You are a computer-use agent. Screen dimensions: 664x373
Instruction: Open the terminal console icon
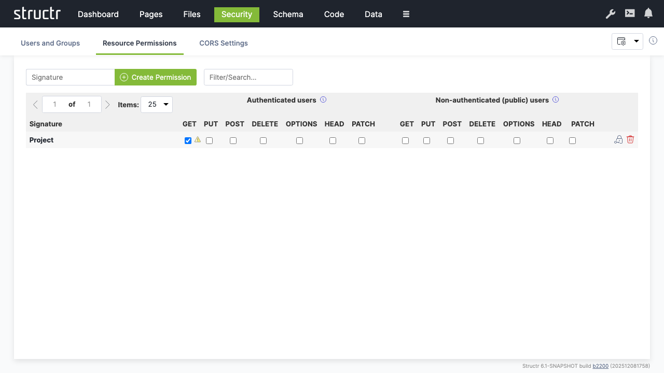coord(629,14)
